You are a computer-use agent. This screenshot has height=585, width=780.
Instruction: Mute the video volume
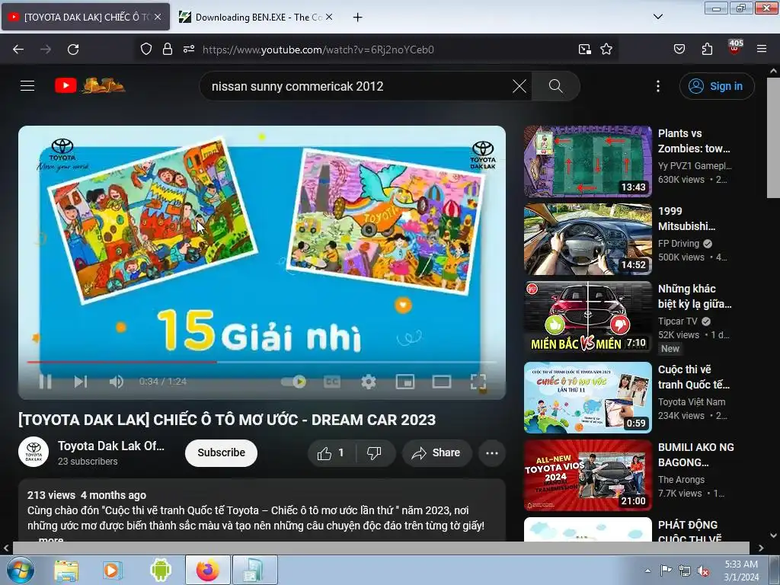[x=116, y=382]
